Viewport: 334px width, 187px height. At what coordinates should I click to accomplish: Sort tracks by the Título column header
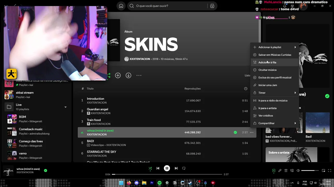pos(90,89)
